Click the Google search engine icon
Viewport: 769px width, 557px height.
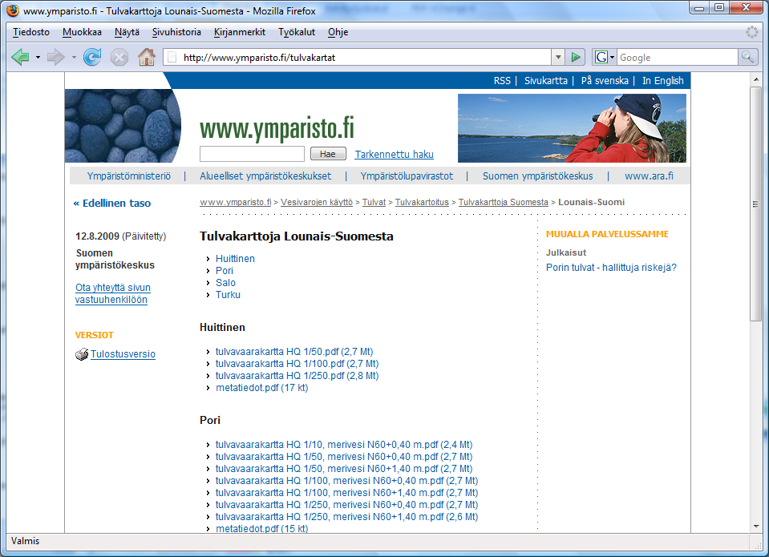pyautogui.click(x=601, y=58)
